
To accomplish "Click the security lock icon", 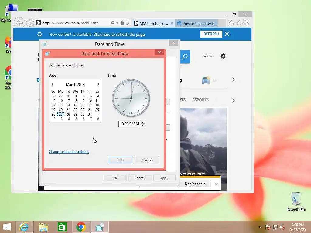I will pos(122,23).
